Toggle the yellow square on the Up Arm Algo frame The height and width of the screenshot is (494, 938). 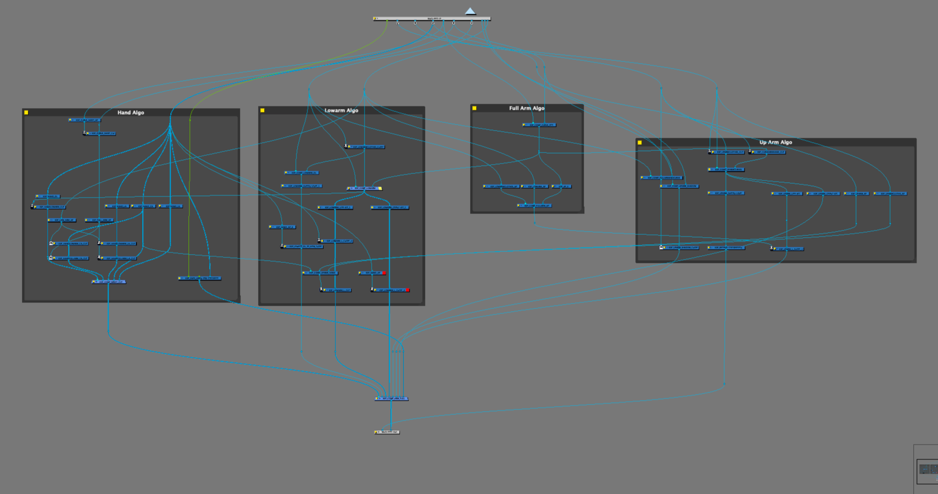(x=639, y=143)
